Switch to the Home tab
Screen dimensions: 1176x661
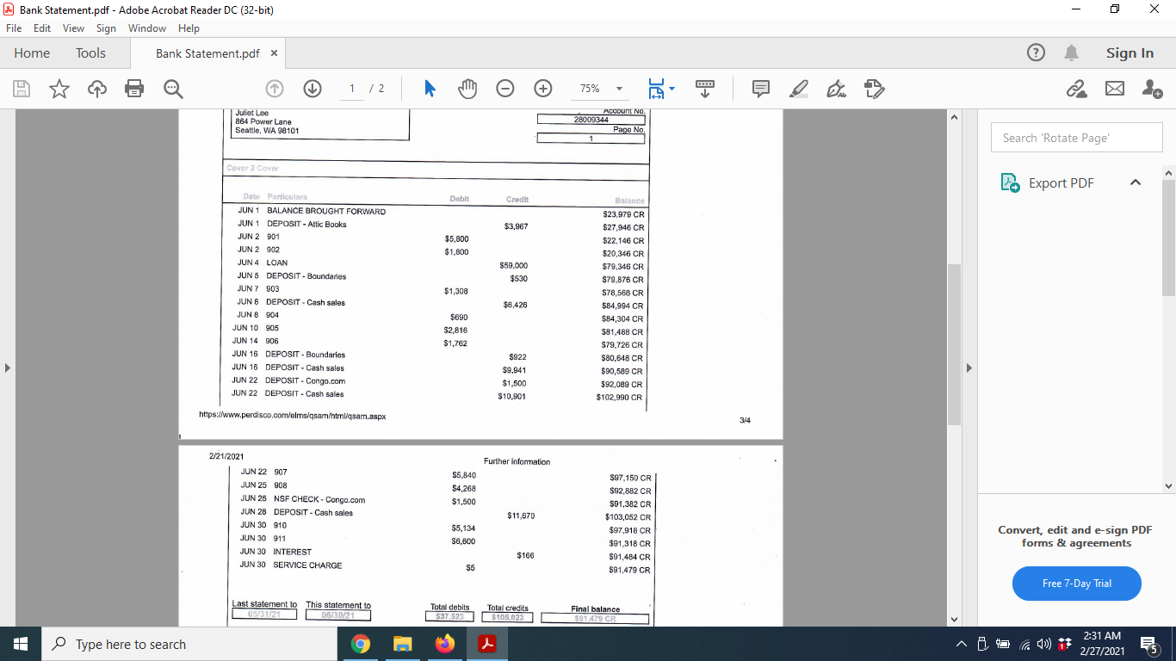coord(32,53)
